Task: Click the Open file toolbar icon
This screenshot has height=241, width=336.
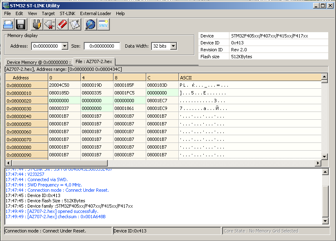Action: click(x=9, y=24)
